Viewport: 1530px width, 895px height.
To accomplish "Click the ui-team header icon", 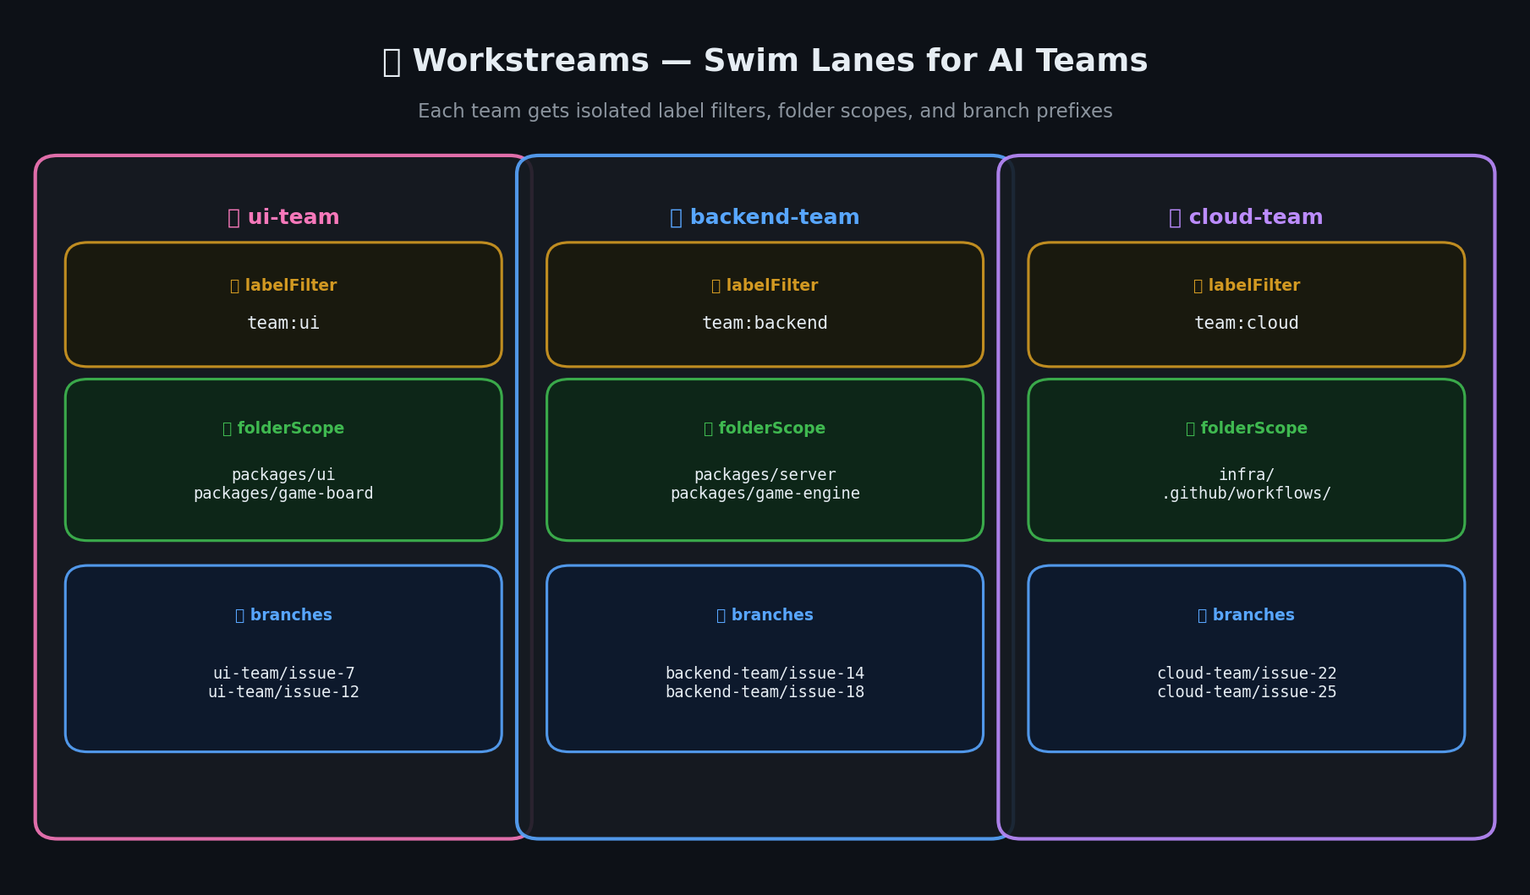I will pyautogui.click(x=233, y=216).
